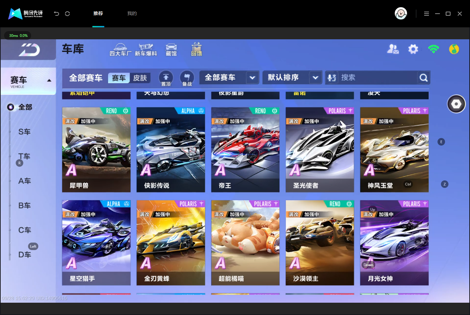Screen dimensions: 470x315
Task: Click the 30ms 0.0% latency indicator
Action: 18,36
